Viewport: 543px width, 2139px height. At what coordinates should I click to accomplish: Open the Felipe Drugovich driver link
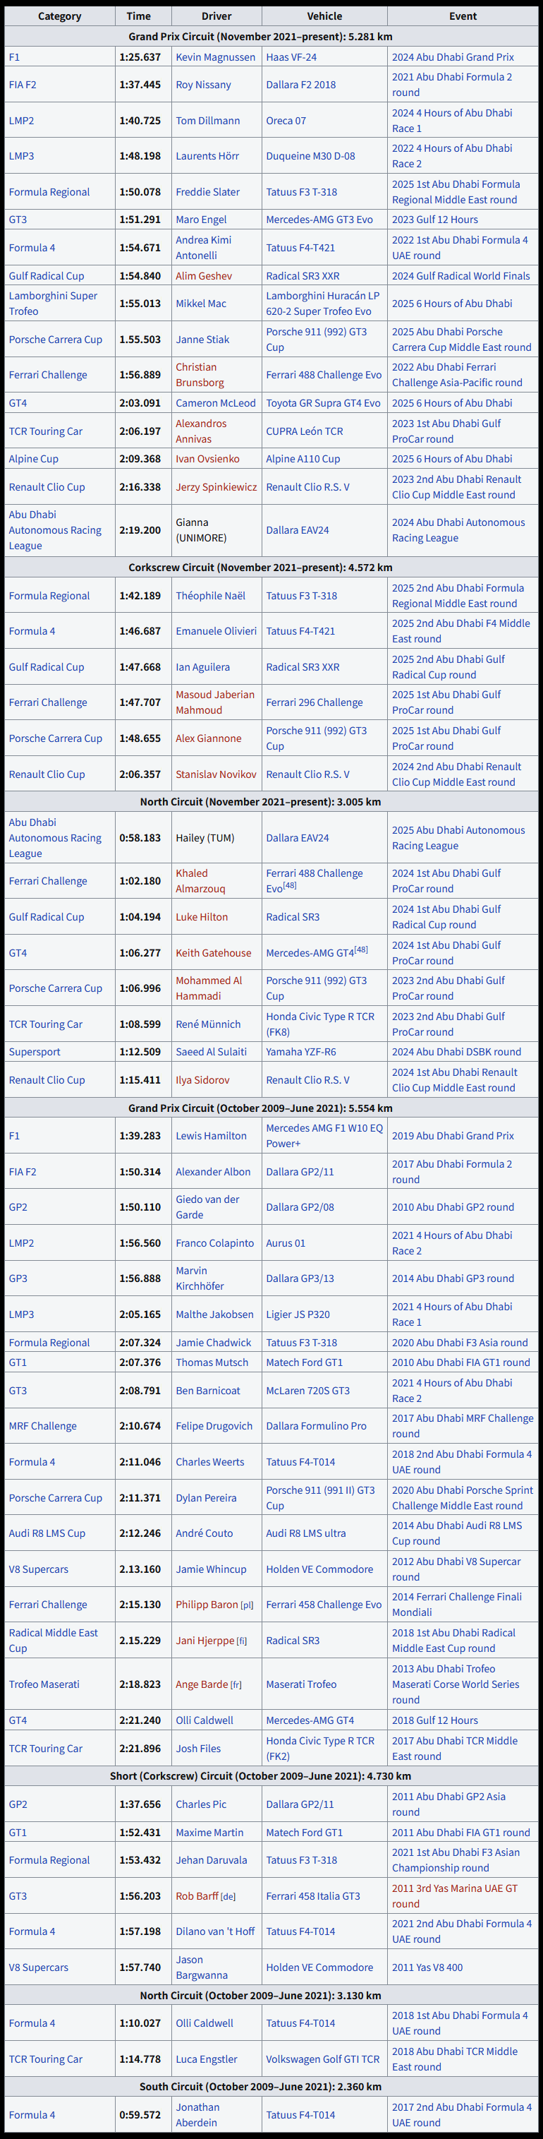[214, 1427]
